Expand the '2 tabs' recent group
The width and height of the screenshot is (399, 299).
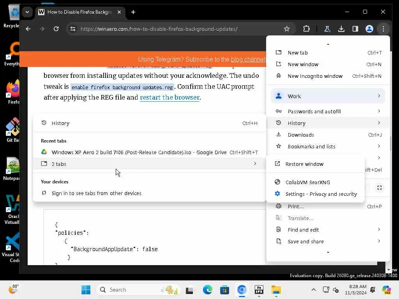(x=150, y=164)
